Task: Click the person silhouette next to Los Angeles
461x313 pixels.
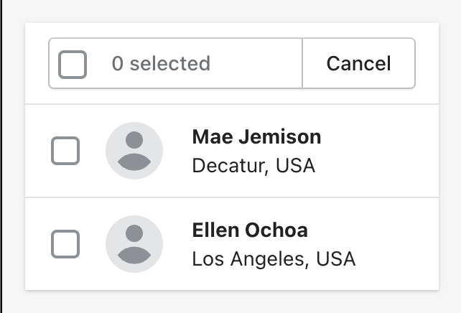Action: coord(134,244)
